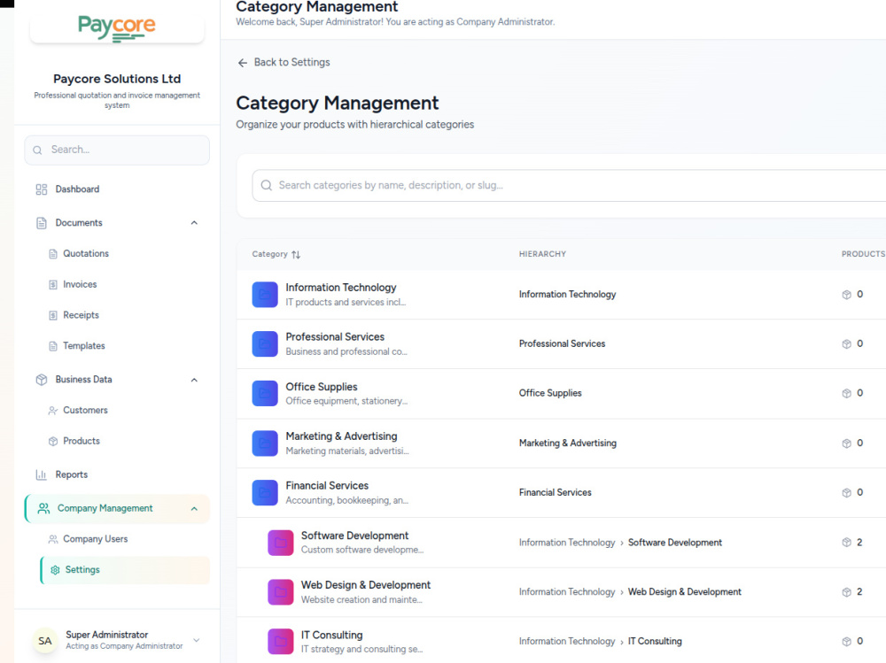Click the Financial Services hierarchy cell
The image size is (886, 663).
(x=555, y=492)
